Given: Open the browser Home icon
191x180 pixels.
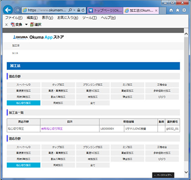Looking at the screenshot, I should point(171,10).
